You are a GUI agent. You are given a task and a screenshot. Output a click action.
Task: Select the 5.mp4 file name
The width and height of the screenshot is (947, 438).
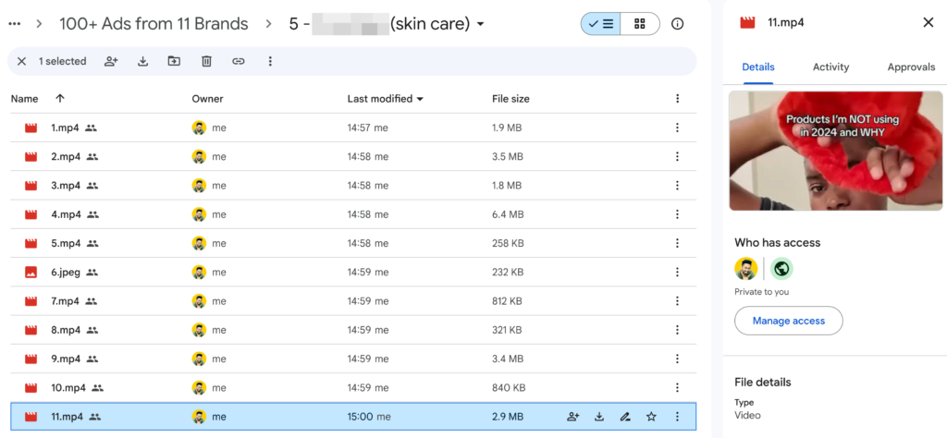[66, 243]
